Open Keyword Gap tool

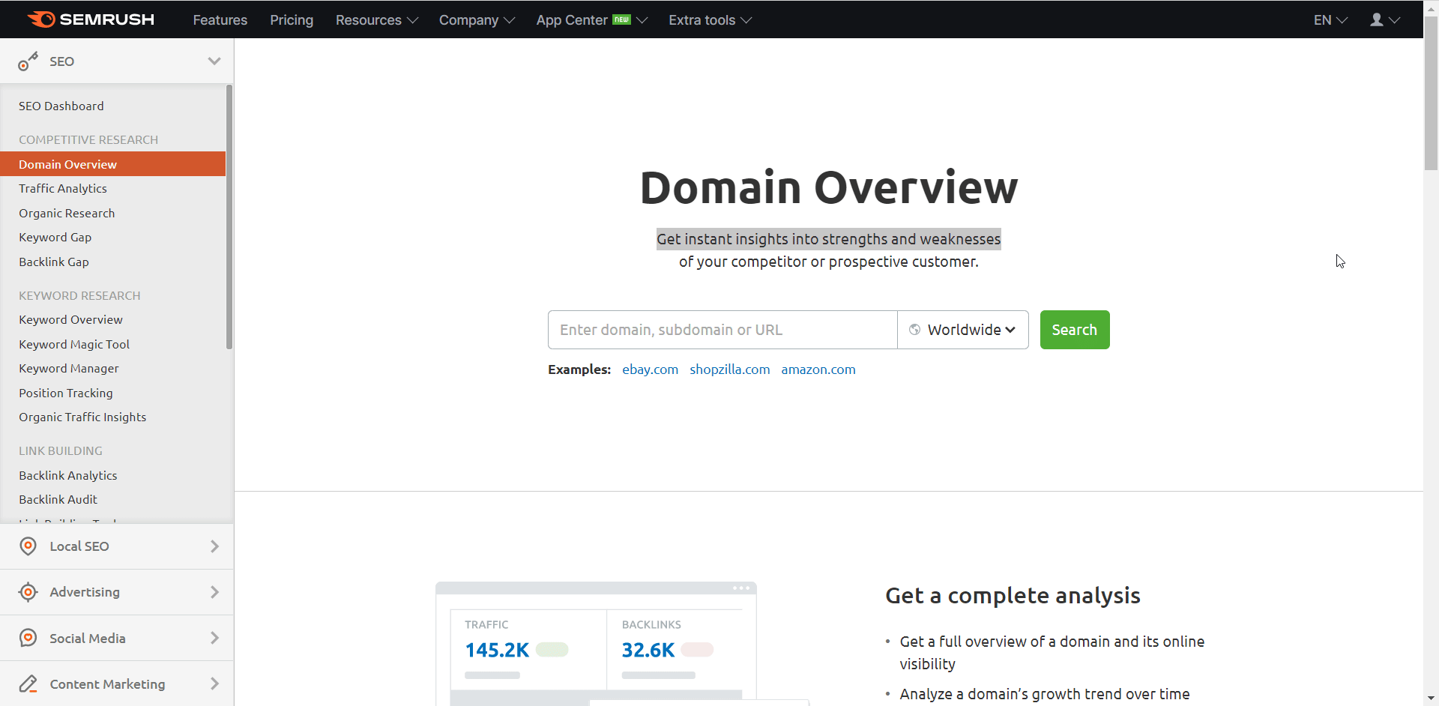pos(55,238)
